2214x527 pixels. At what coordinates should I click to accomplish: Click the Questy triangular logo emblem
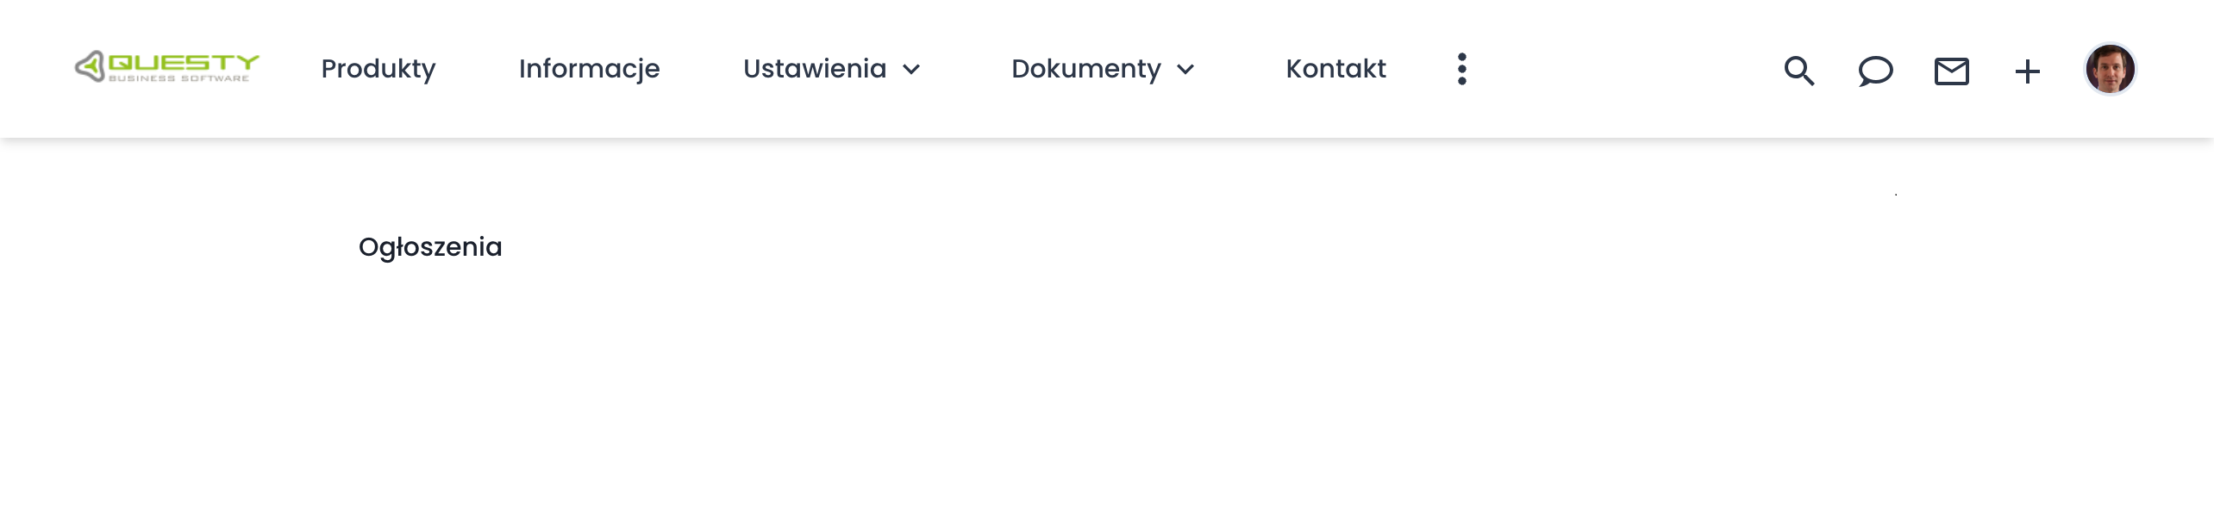(90, 66)
